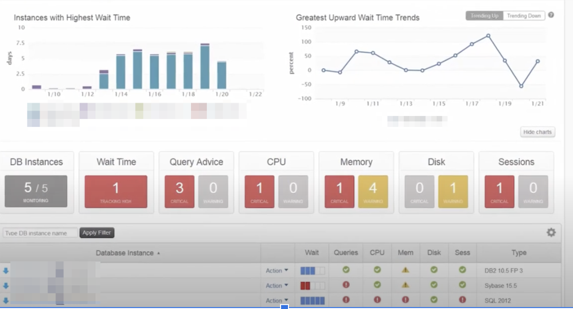Open the Wait Time tracking high tile
Image resolution: width=573 pixels, height=309 pixels.
[x=116, y=192]
